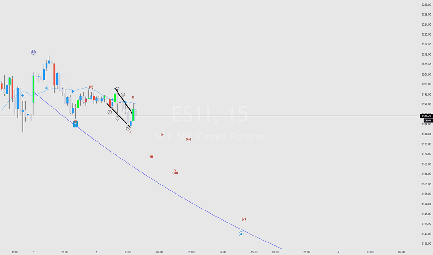This screenshot has height=255, width=433.
Task: Select the blue square marker labeled 2
Action: [75, 125]
